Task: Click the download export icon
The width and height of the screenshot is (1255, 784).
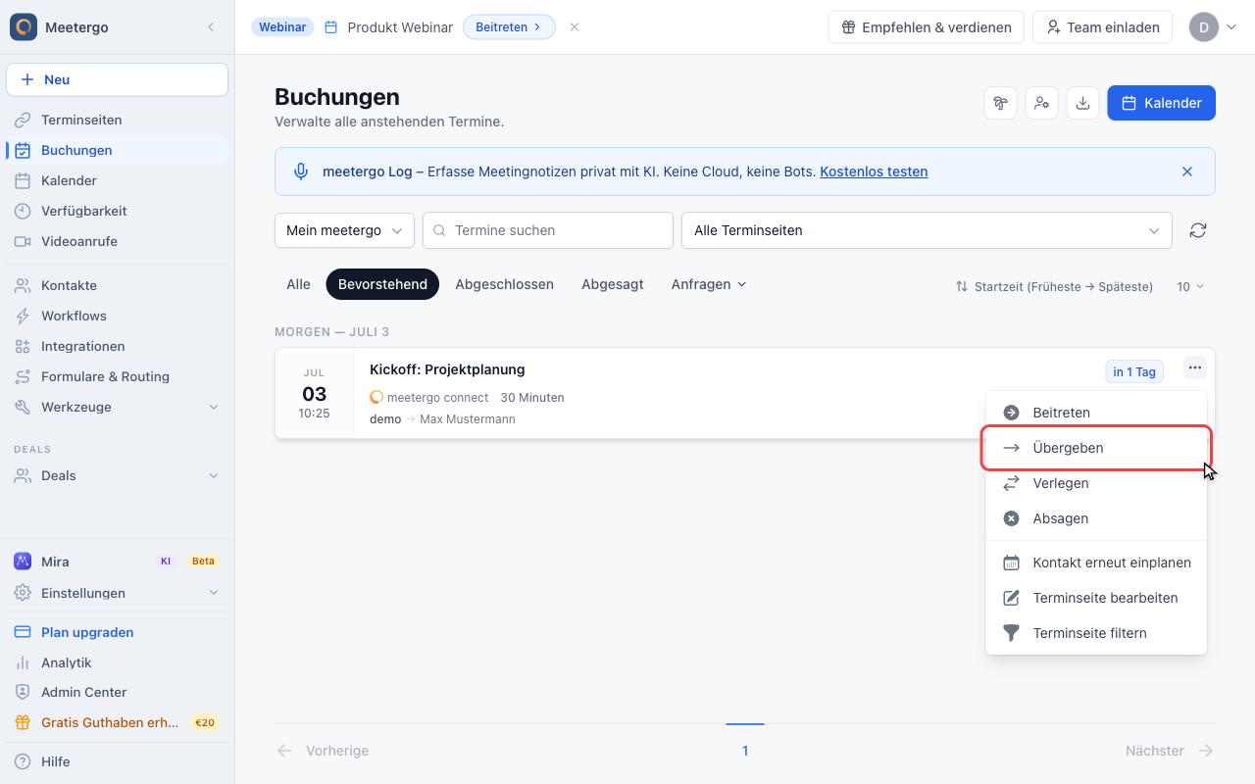Action: 1082,103
